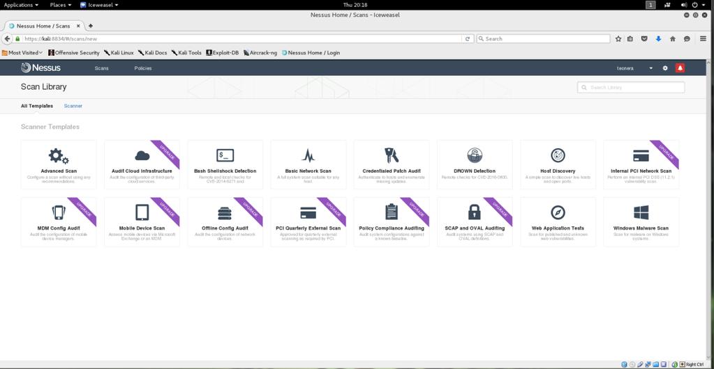Choose the Bash Shellshock Detection terminal icon
This screenshot has width=714, height=369.
tap(225, 155)
